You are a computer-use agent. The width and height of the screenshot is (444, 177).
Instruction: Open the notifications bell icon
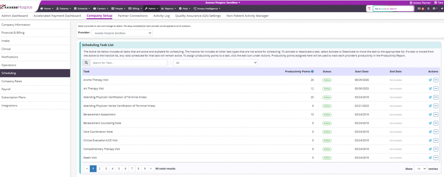pyautogui.click(x=428, y=9)
